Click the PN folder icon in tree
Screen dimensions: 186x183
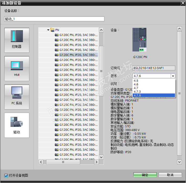coord(52,30)
